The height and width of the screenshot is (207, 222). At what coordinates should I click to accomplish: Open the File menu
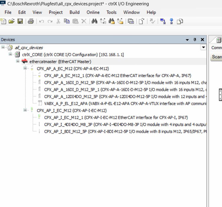coord(8,12)
